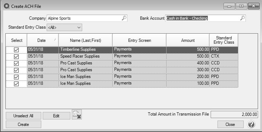Click the Close button

pyautogui.click(x=230, y=124)
